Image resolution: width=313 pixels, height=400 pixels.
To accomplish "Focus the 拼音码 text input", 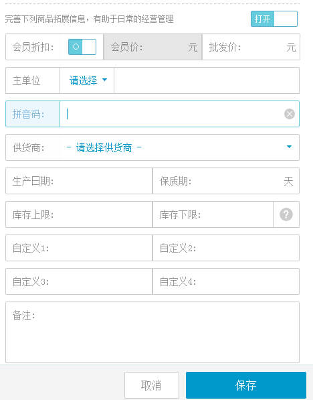I will point(173,114).
